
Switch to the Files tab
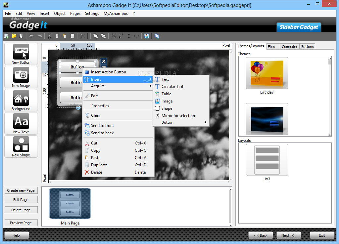click(x=273, y=47)
